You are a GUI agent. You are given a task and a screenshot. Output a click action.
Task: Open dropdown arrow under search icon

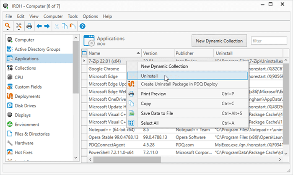(8, 29)
